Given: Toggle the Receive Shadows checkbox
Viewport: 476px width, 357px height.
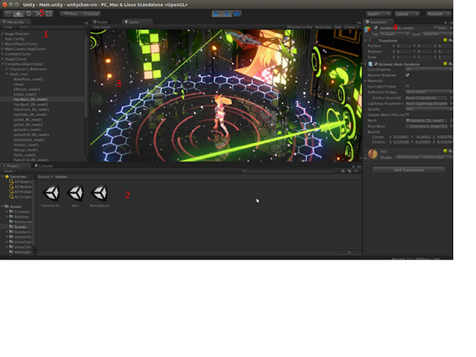Looking at the screenshot, I should pyautogui.click(x=408, y=75).
